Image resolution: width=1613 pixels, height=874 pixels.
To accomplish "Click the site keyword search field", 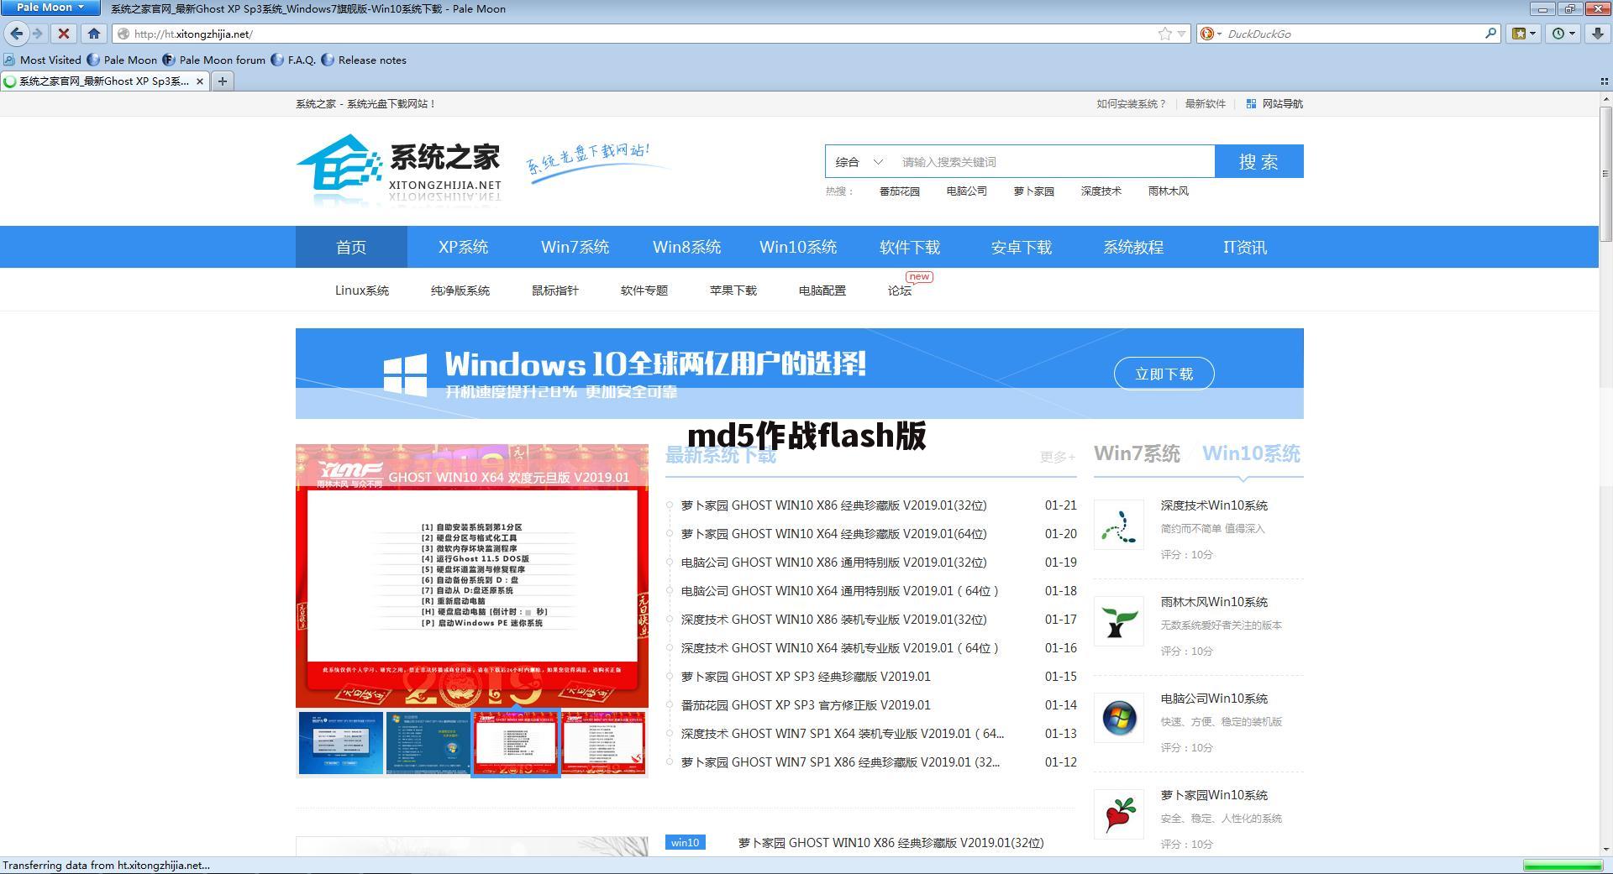I will (x=1053, y=162).
